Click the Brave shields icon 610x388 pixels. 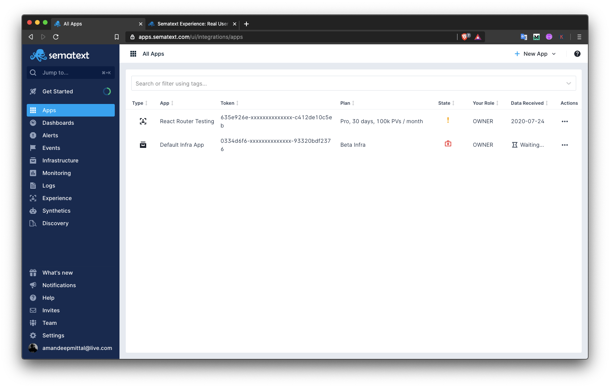click(x=465, y=37)
